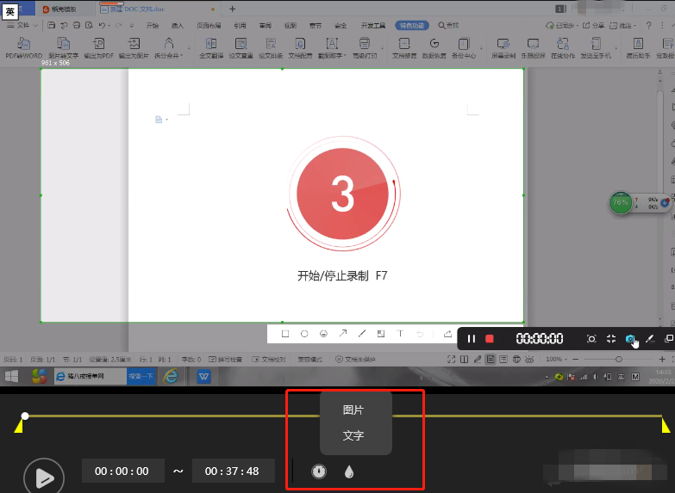
Task: Click the right yellow trim marker
Action: [665, 426]
